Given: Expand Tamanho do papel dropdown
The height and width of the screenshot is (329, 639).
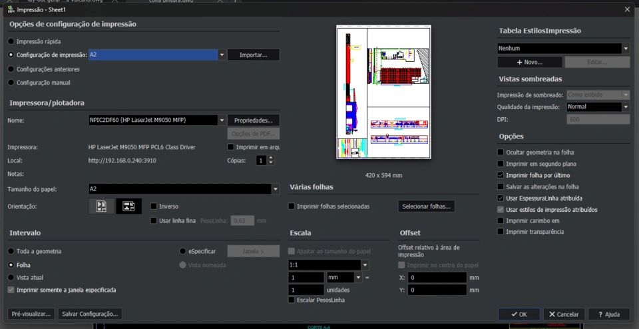Looking at the screenshot, I should 276,189.
